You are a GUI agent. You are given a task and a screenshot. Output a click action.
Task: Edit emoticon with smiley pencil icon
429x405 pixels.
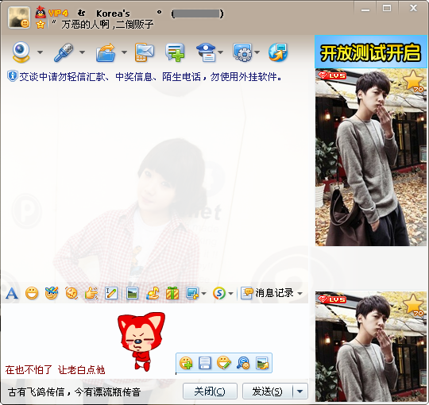pos(224,363)
